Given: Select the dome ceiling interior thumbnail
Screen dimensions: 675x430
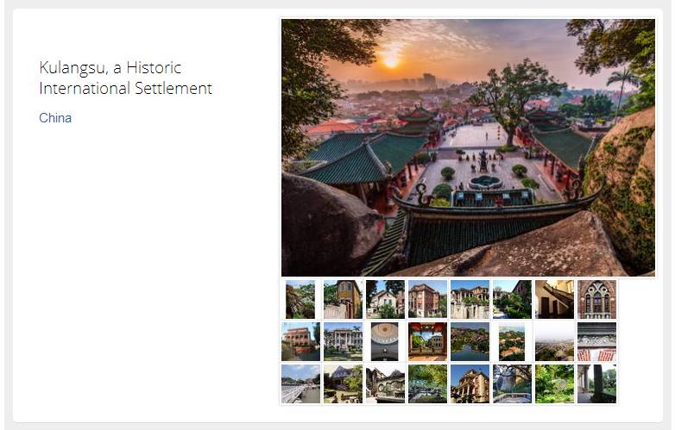Looking at the screenshot, I should [385, 341].
